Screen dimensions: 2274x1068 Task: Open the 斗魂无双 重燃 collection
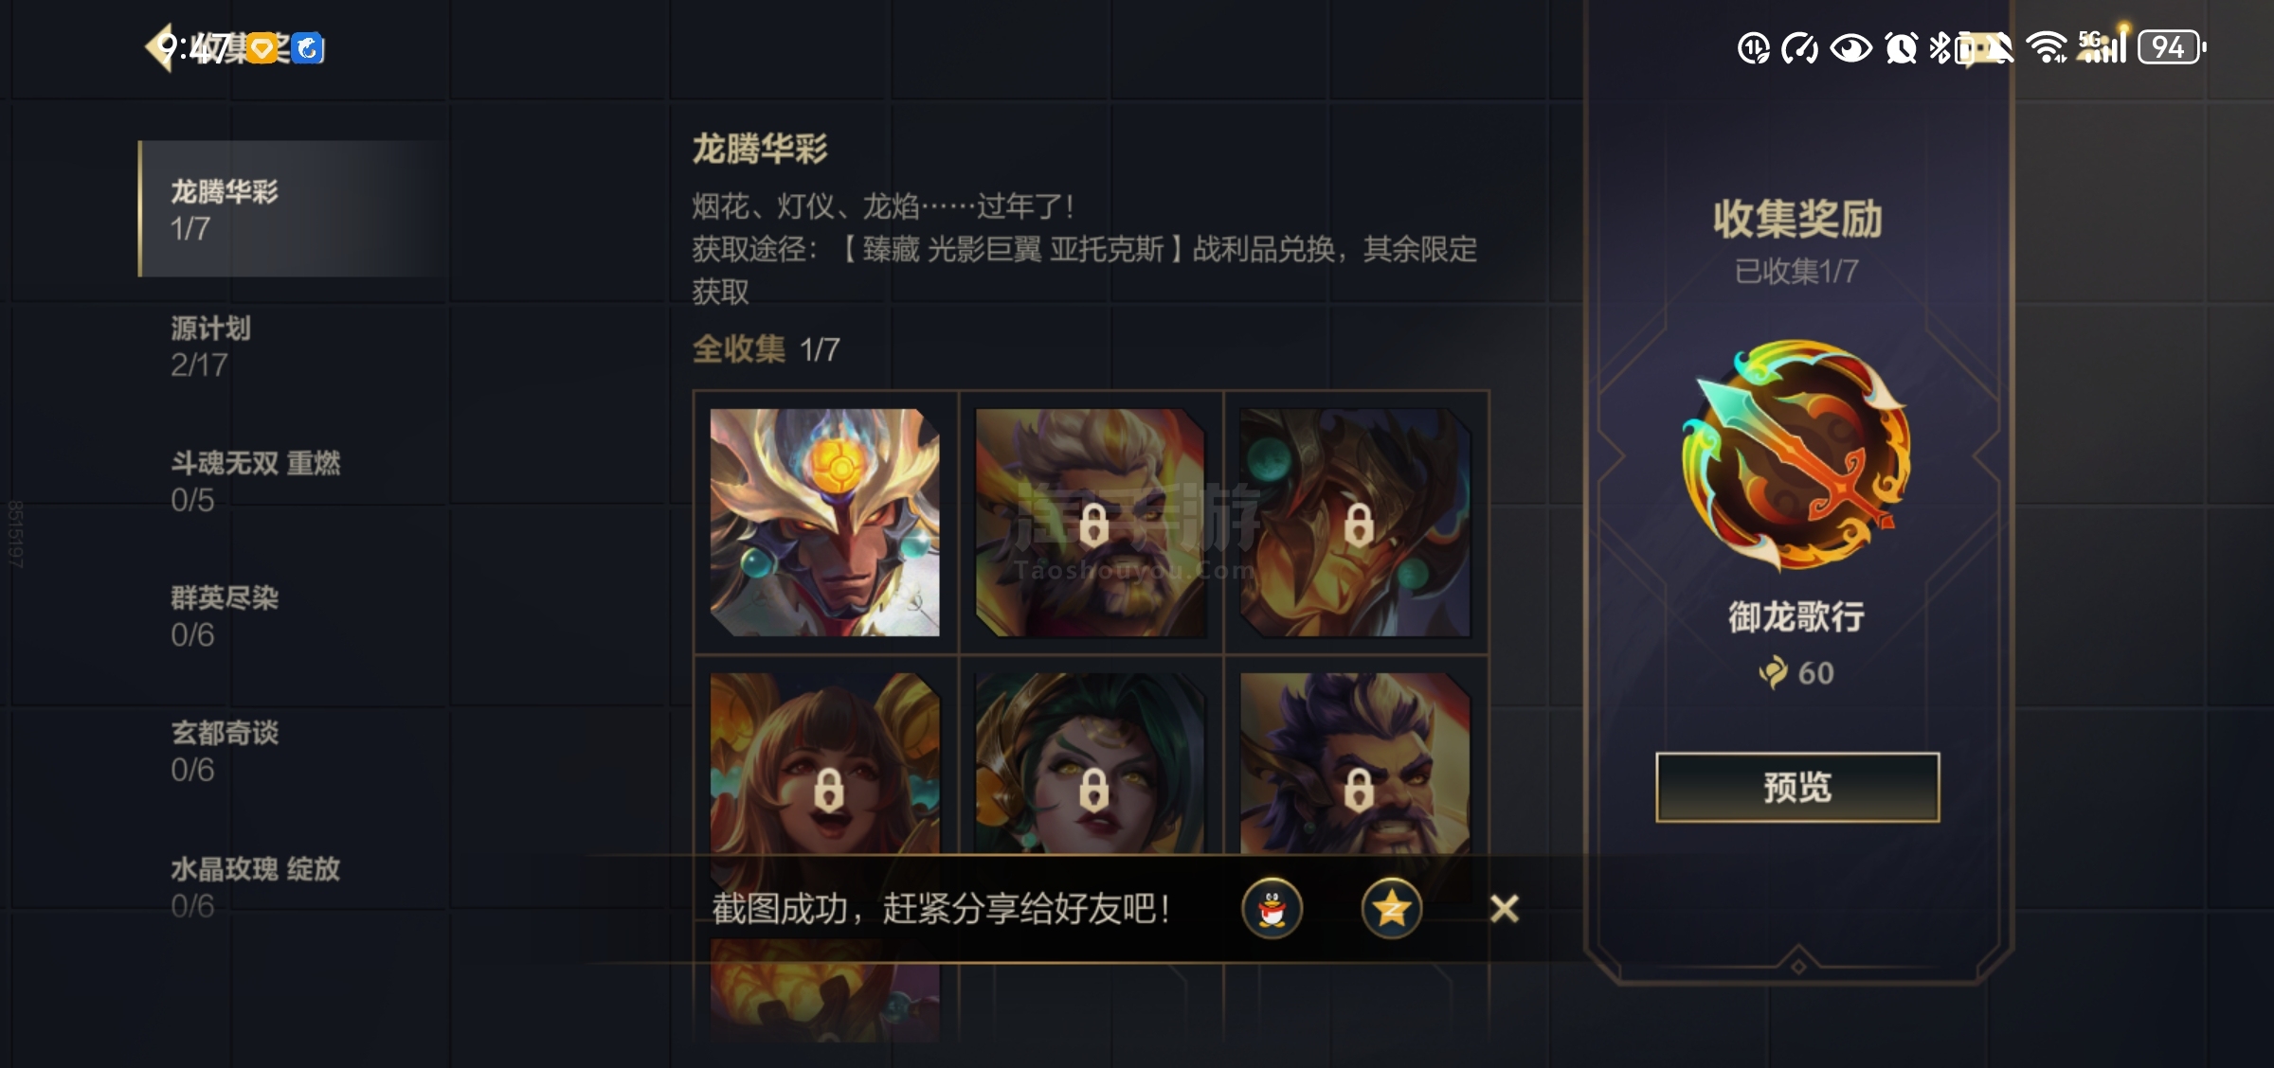(294, 481)
